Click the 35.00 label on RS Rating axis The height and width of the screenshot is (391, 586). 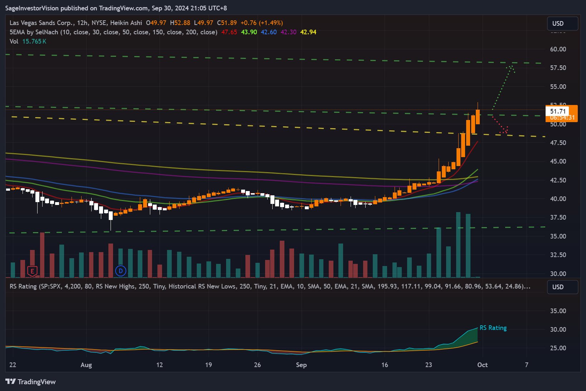(558, 311)
